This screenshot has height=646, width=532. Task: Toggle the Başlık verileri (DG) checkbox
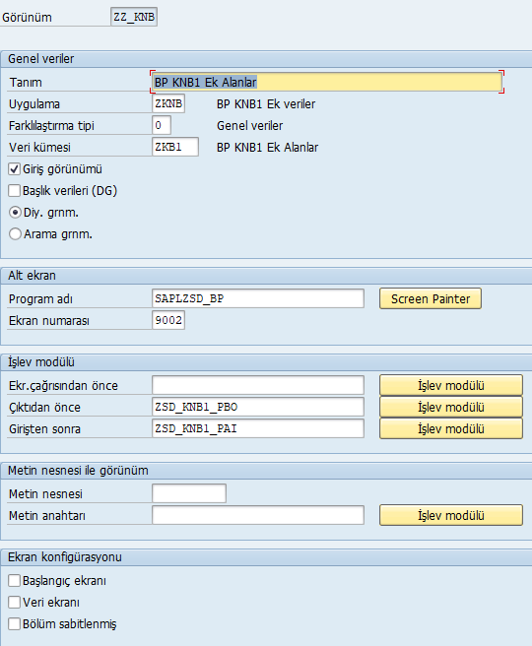coord(14,191)
